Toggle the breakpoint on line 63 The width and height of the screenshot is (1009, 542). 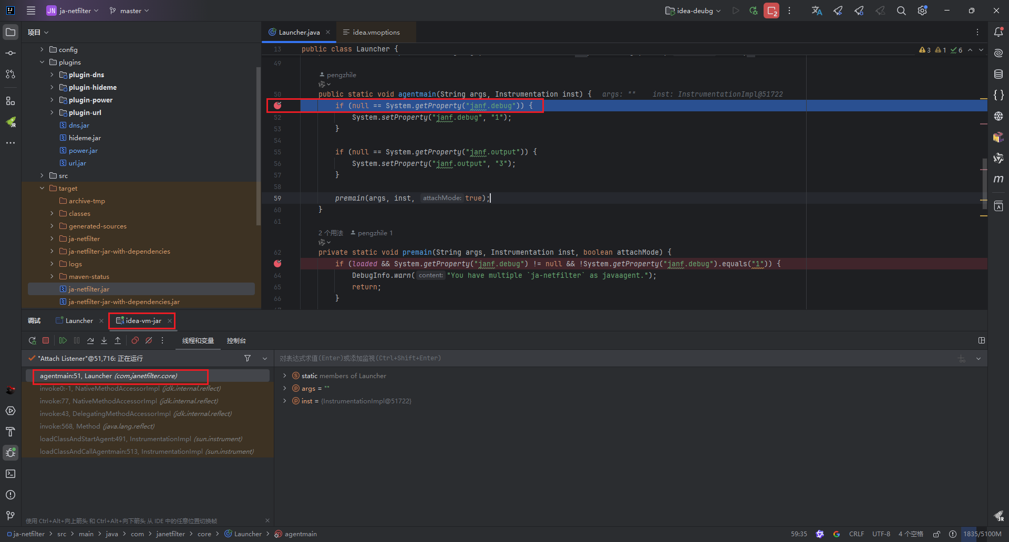pos(277,264)
